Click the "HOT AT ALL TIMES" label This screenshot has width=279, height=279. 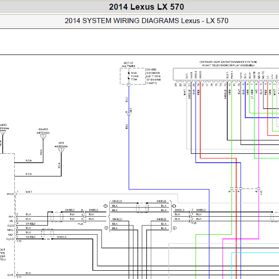(129, 65)
